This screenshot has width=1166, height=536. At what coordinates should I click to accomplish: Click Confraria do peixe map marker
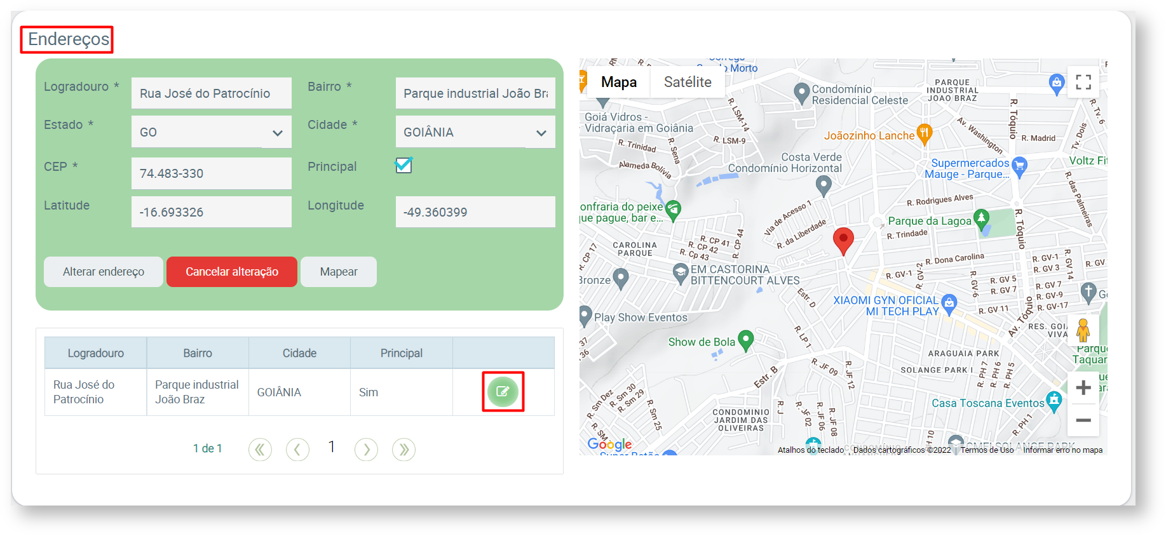point(674,210)
